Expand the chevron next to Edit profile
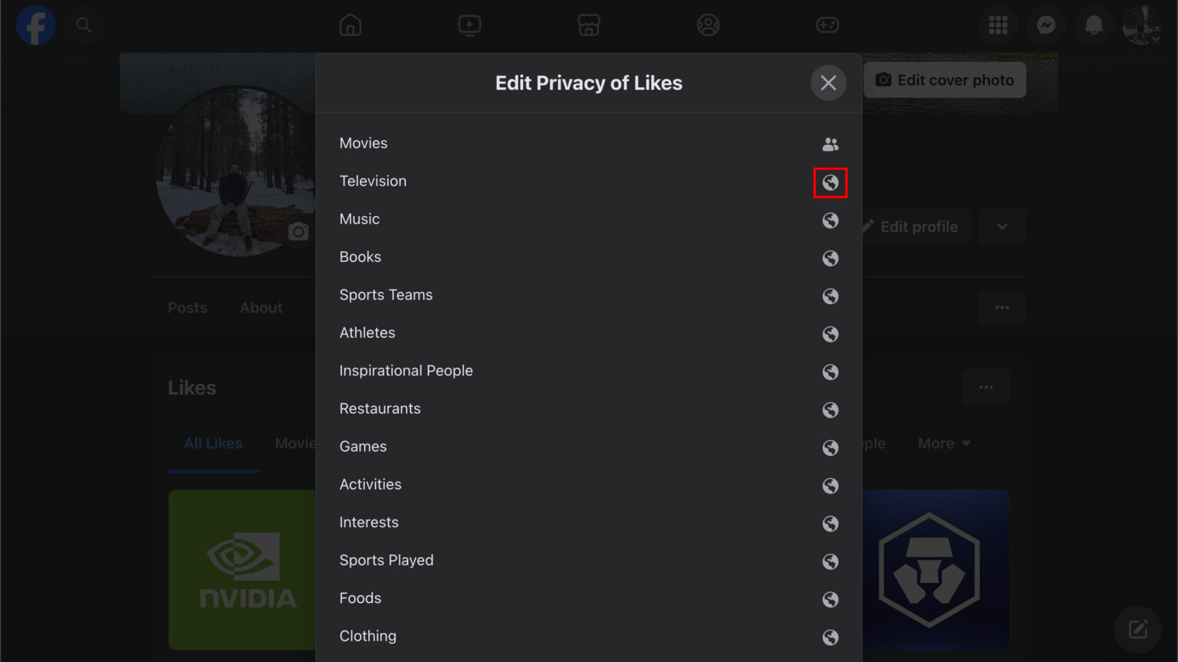 (1002, 226)
